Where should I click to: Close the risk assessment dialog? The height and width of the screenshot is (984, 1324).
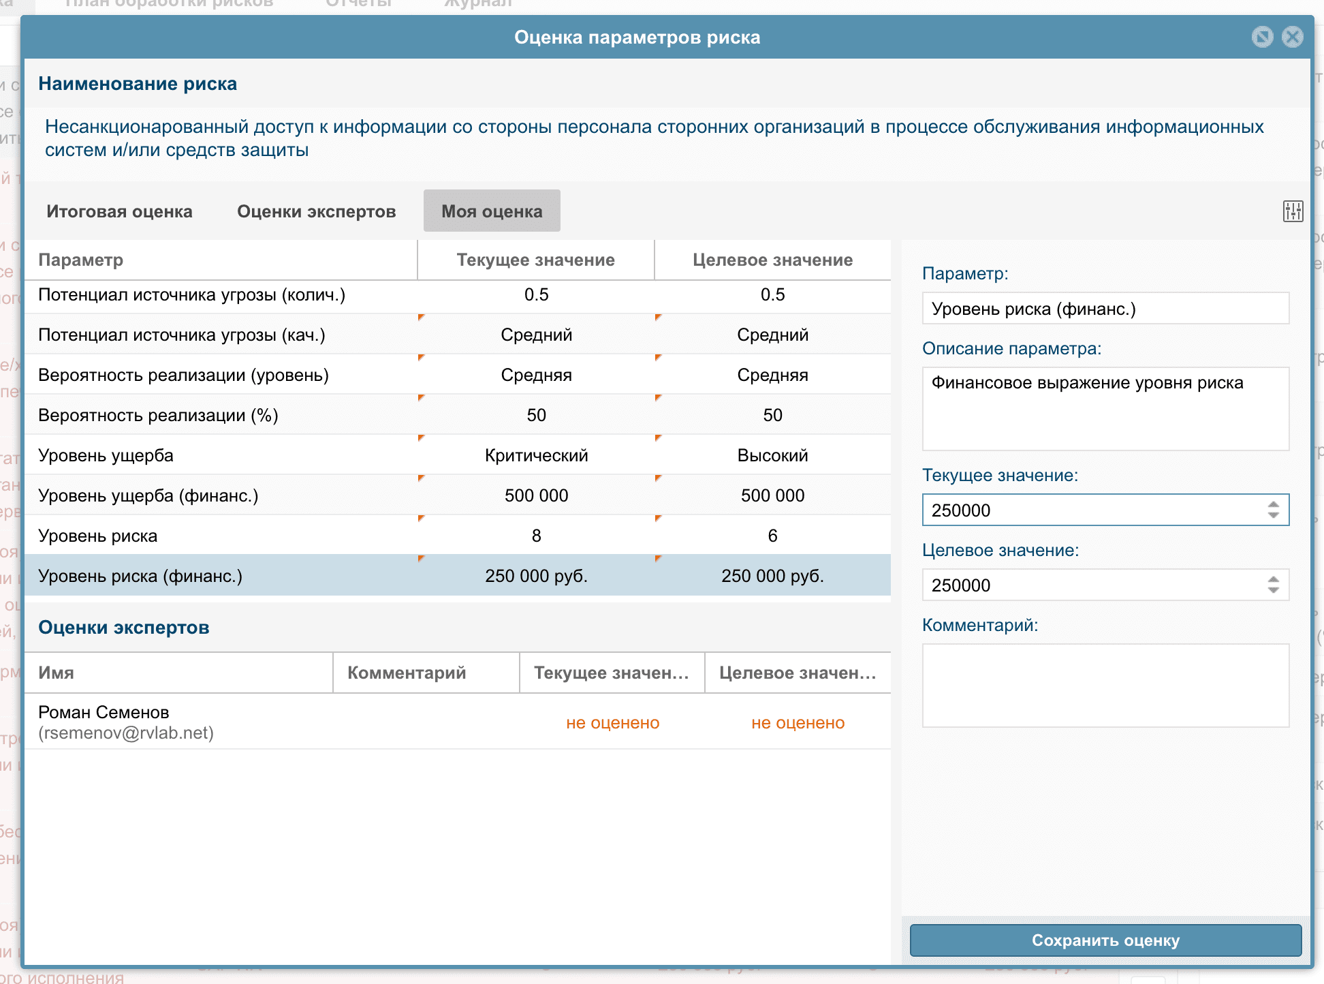(1292, 37)
